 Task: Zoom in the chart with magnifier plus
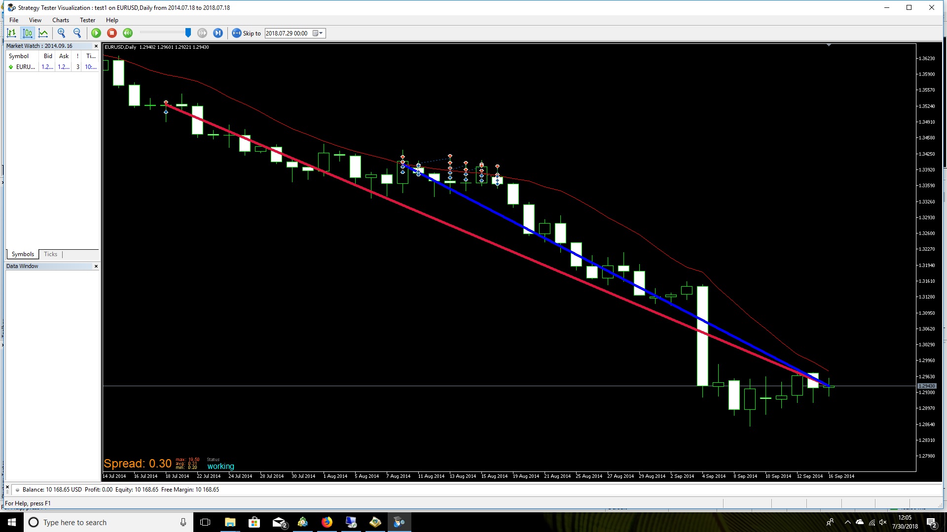(x=62, y=33)
